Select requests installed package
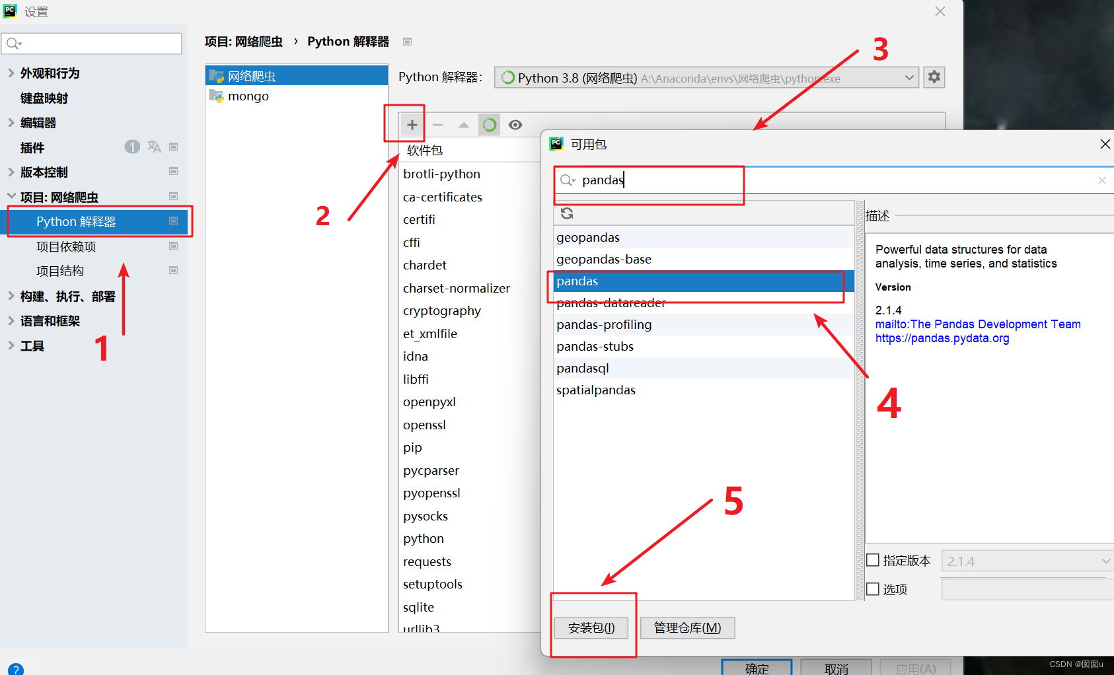This screenshot has width=1114, height=675. (427, 561)
